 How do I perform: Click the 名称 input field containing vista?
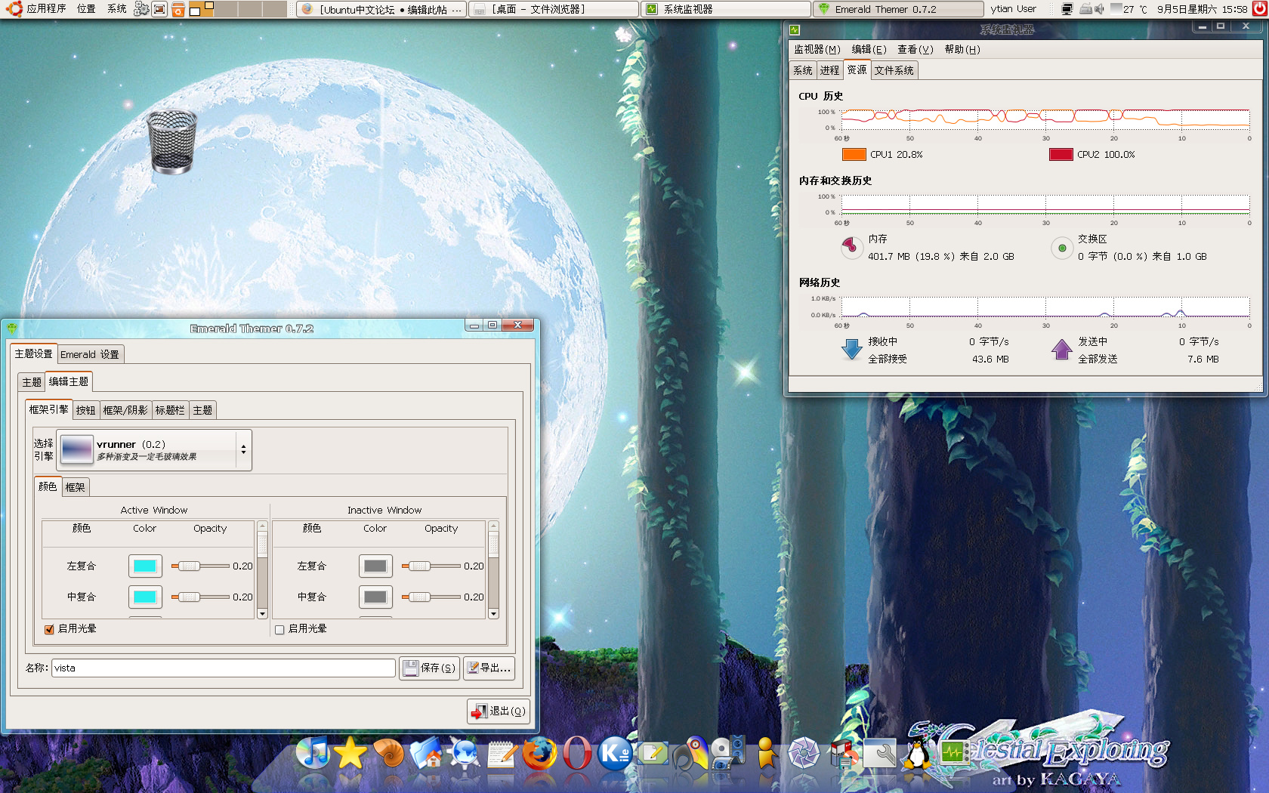[x=224, y=668]
